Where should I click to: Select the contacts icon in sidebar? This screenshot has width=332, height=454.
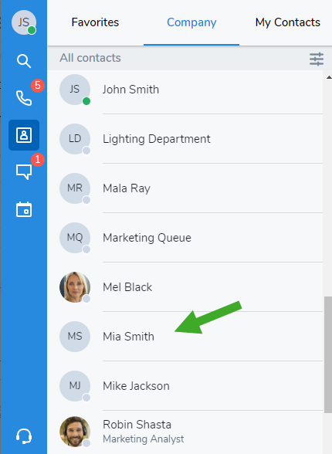(x=24, y=135)
